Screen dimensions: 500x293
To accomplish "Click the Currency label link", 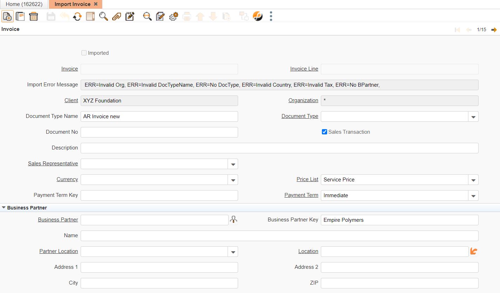I will click(67, 179).
